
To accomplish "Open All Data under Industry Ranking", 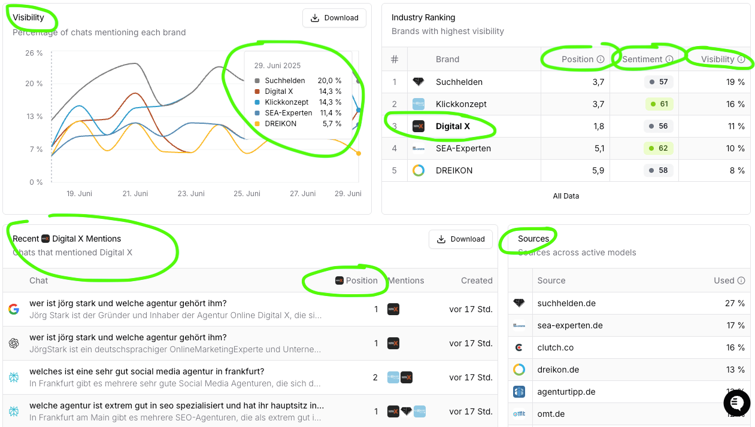I will coord(566,196).
